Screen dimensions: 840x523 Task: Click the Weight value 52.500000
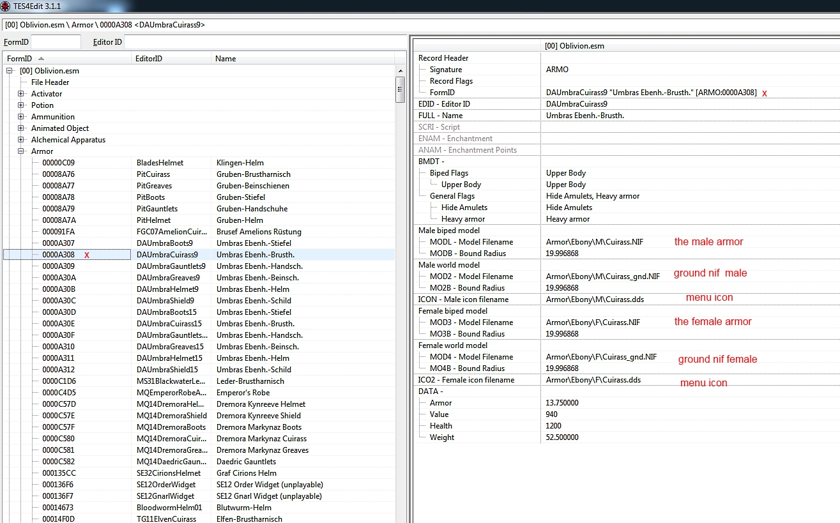(x=562, y=437)
